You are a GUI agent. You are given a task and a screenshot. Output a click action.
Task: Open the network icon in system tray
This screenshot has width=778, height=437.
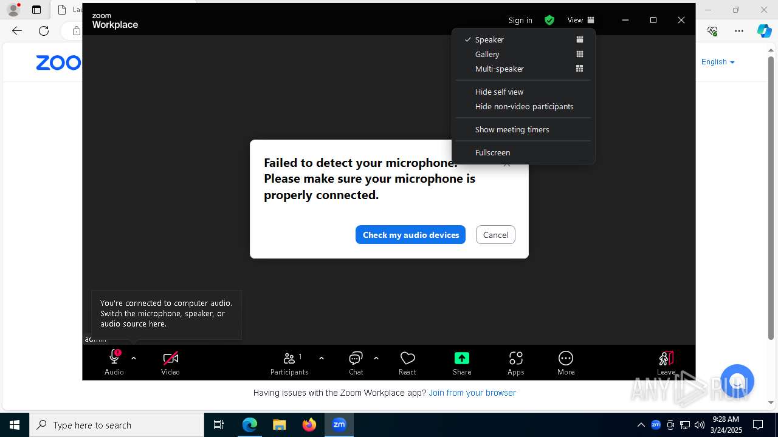(685, 425)
